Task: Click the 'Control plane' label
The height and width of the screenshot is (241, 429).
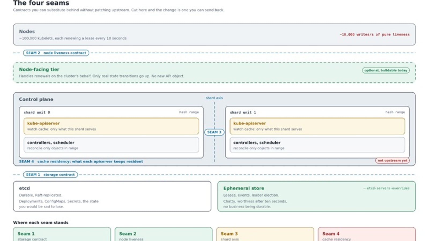Action: [36, 99]
